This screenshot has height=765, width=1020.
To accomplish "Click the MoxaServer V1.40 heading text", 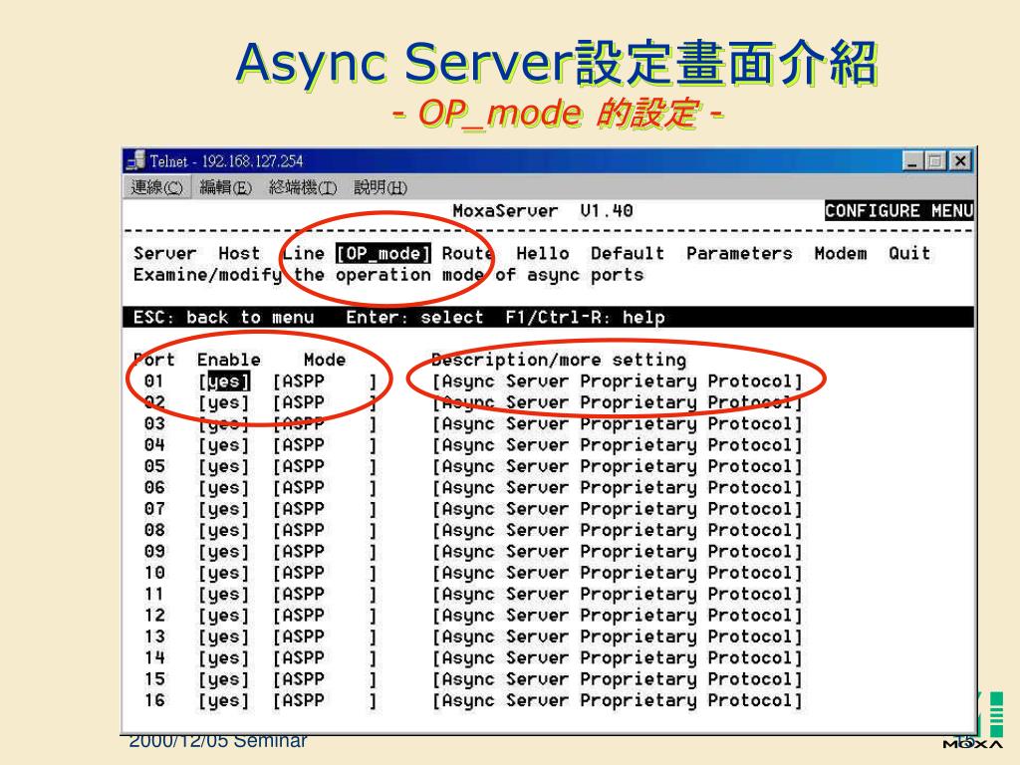I will 543,211.
